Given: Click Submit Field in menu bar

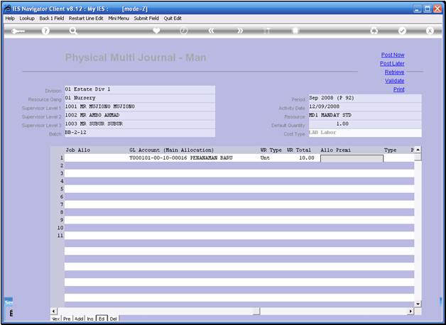Looking at the screenshot, I should (x=146, y=18).
